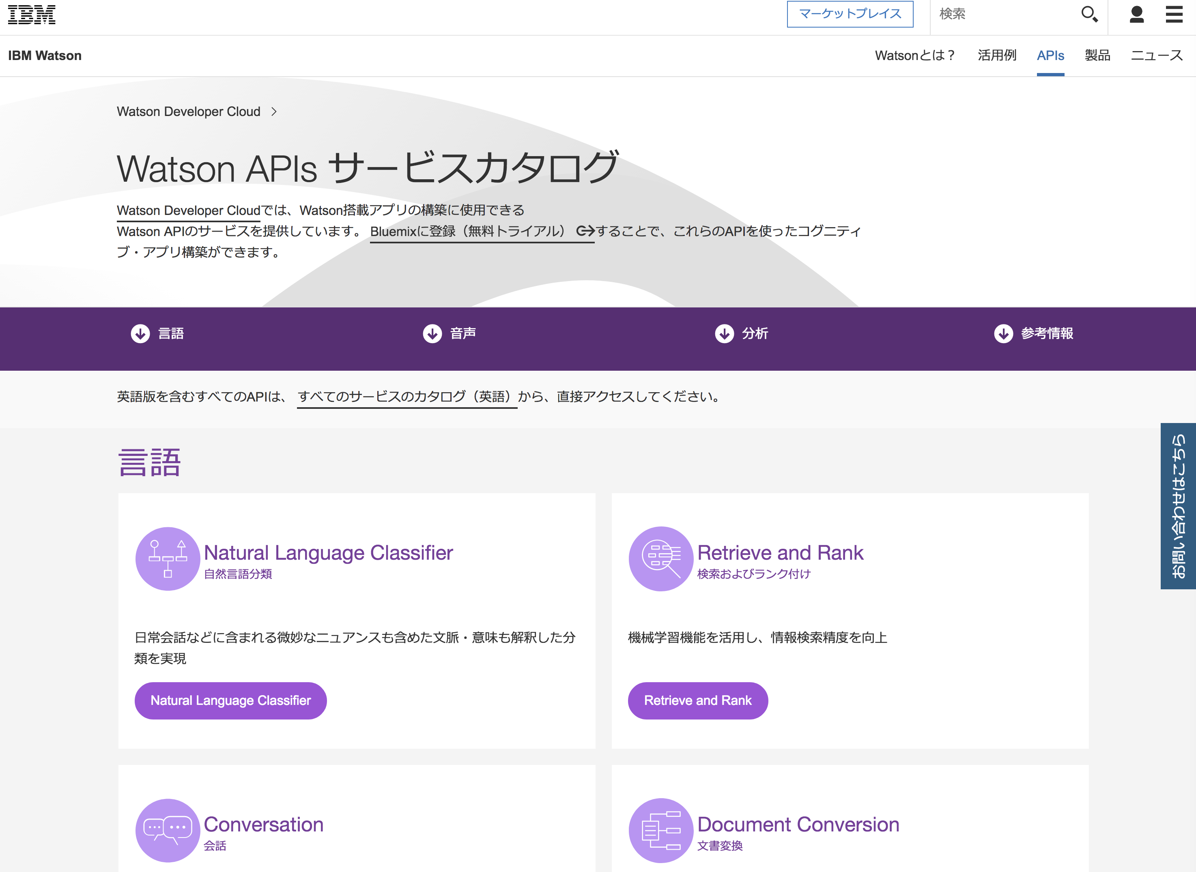This screenshot has height=872, width=1196.
Task: Click the Natural Language Classifier circle icon
Action: 168,558
